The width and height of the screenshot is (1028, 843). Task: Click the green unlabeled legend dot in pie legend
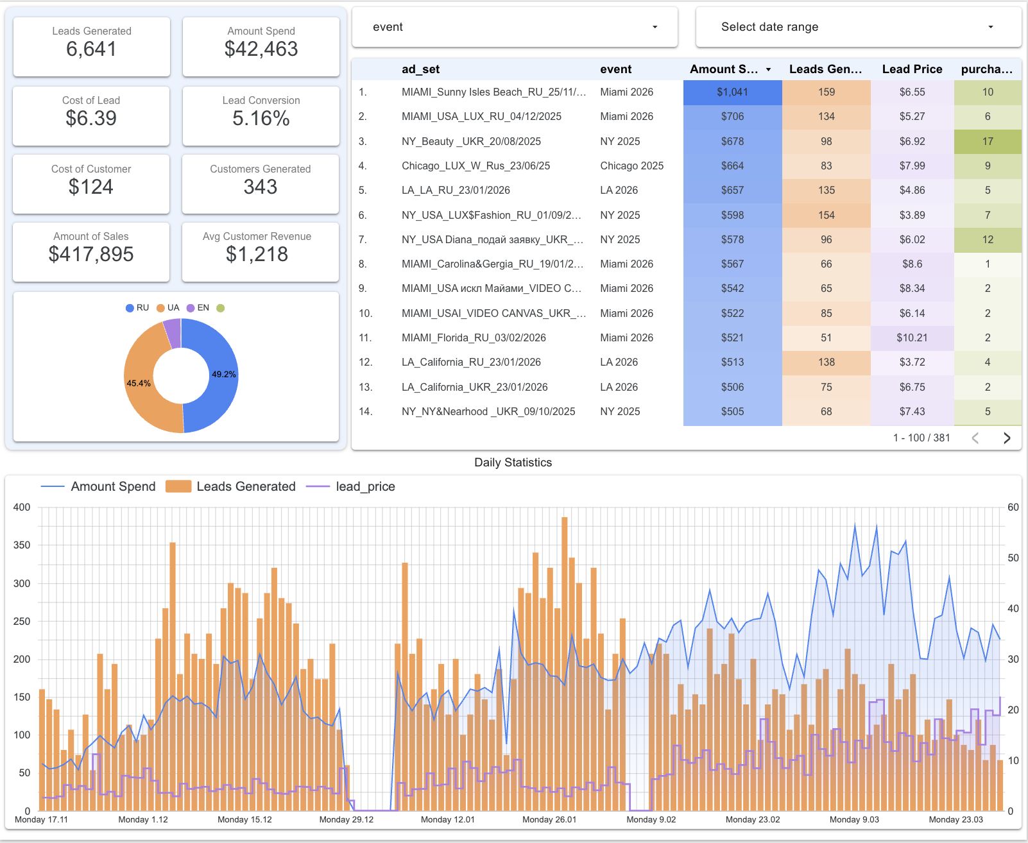pos(221,307)
